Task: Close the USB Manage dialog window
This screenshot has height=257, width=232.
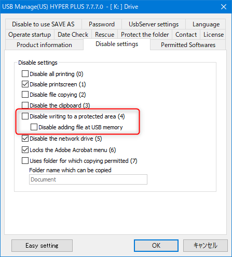Action: tap(224, 7)
